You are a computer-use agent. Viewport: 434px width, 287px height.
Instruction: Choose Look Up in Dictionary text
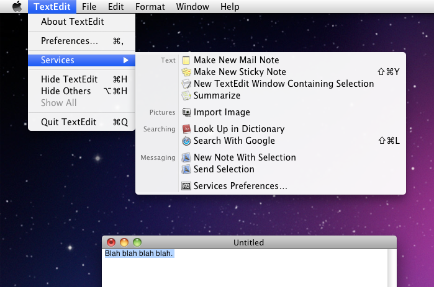point(239,129)
